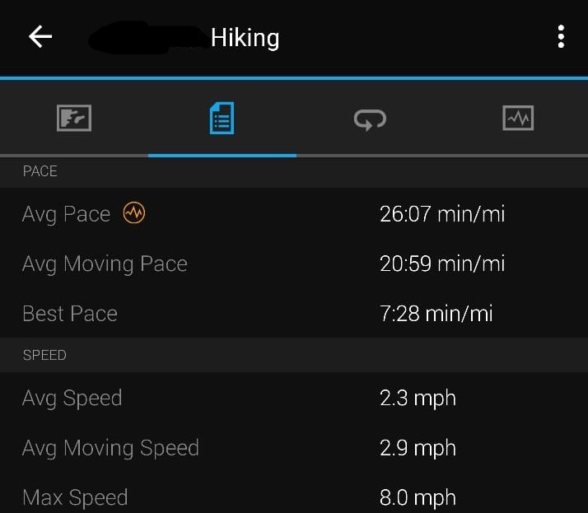Screen dimensions: 588x513
Task: Tap the Avg Moving Speed label
Action: [110, 448]
